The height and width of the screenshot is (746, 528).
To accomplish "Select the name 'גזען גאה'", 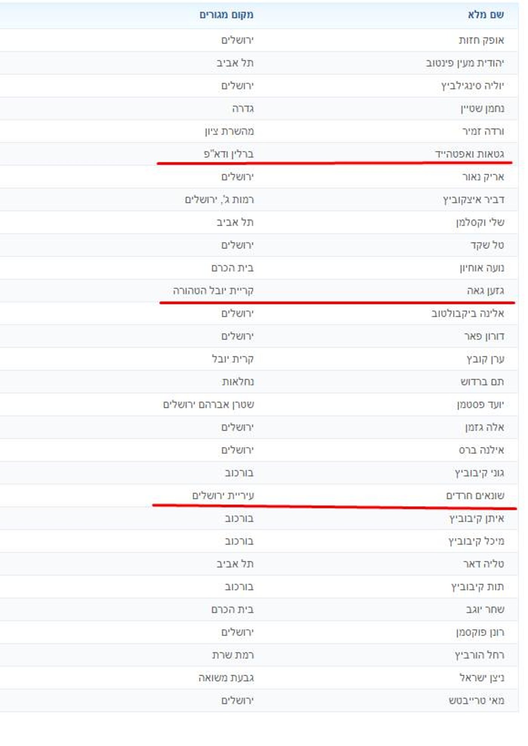I will (x=485, y=290).
